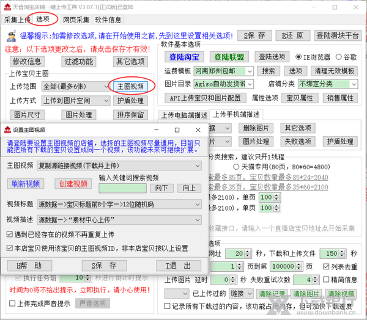The height and width of the screenshot is (320, 367).
Task: Click 失败选项 button
Action: coord(298,142)
